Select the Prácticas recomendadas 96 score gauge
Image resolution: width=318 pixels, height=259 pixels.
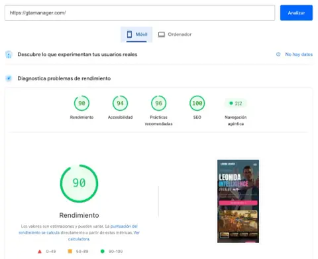[158, 103]
